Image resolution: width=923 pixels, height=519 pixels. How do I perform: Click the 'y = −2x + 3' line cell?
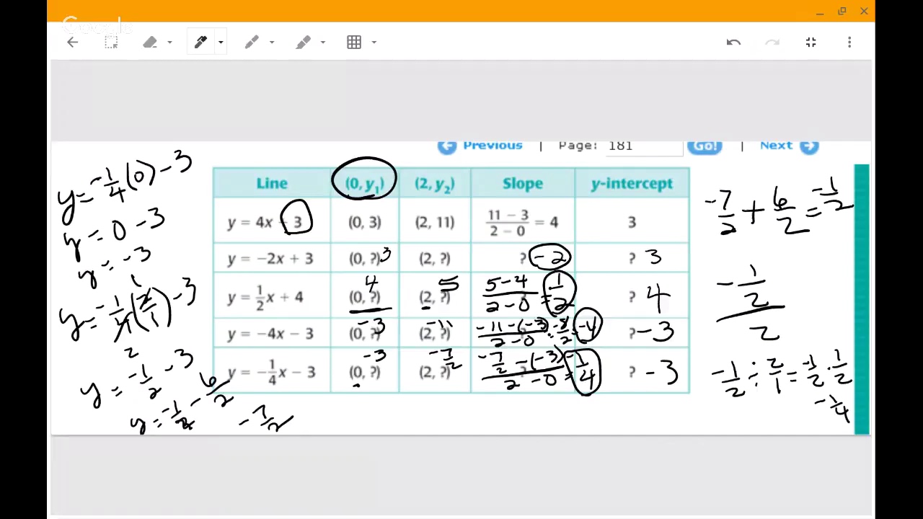[272, 258]
